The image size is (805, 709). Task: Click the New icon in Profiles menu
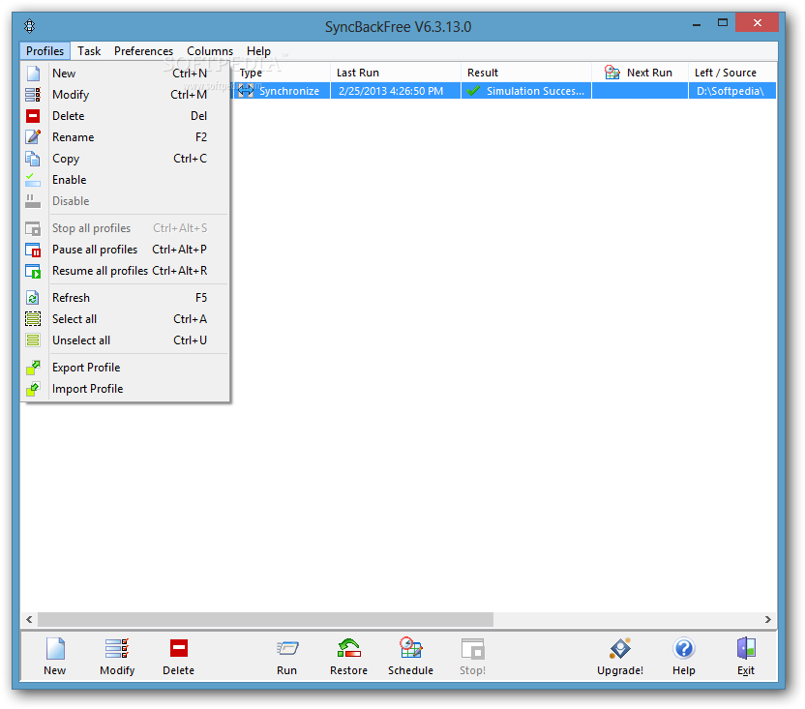pyautogui.click(x=33, y=73)
